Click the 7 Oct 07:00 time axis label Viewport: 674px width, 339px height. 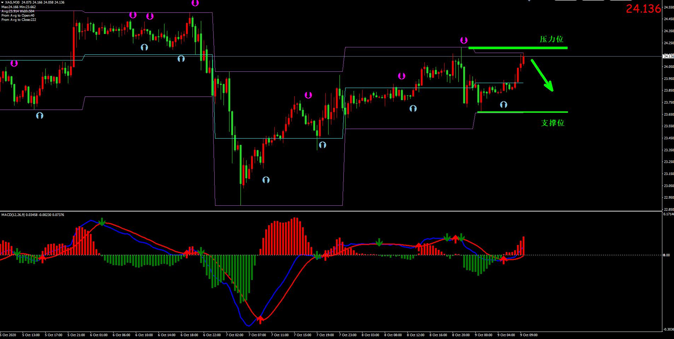click(257, 335)
